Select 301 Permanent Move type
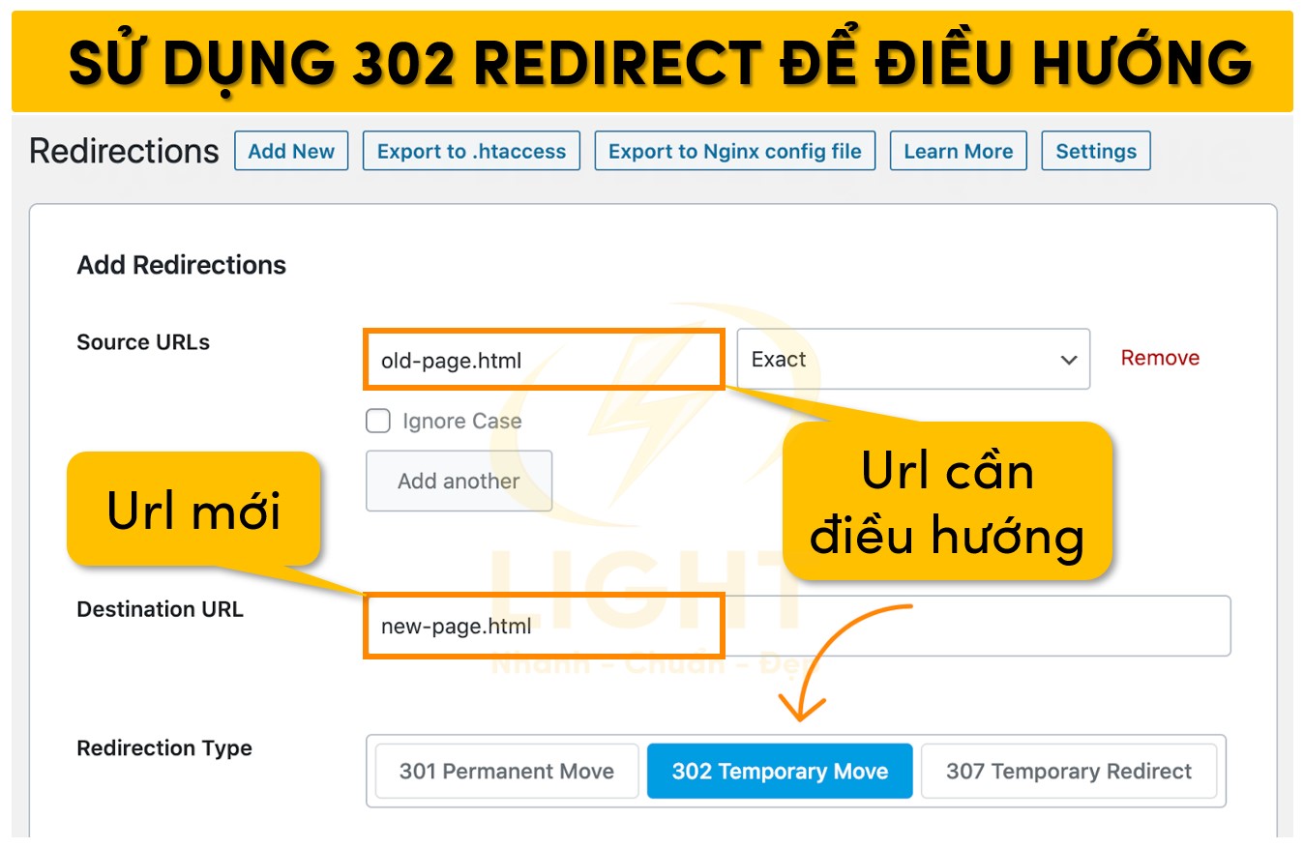The height and width of the screenshot is (848, 1304). tap(506, 772)
